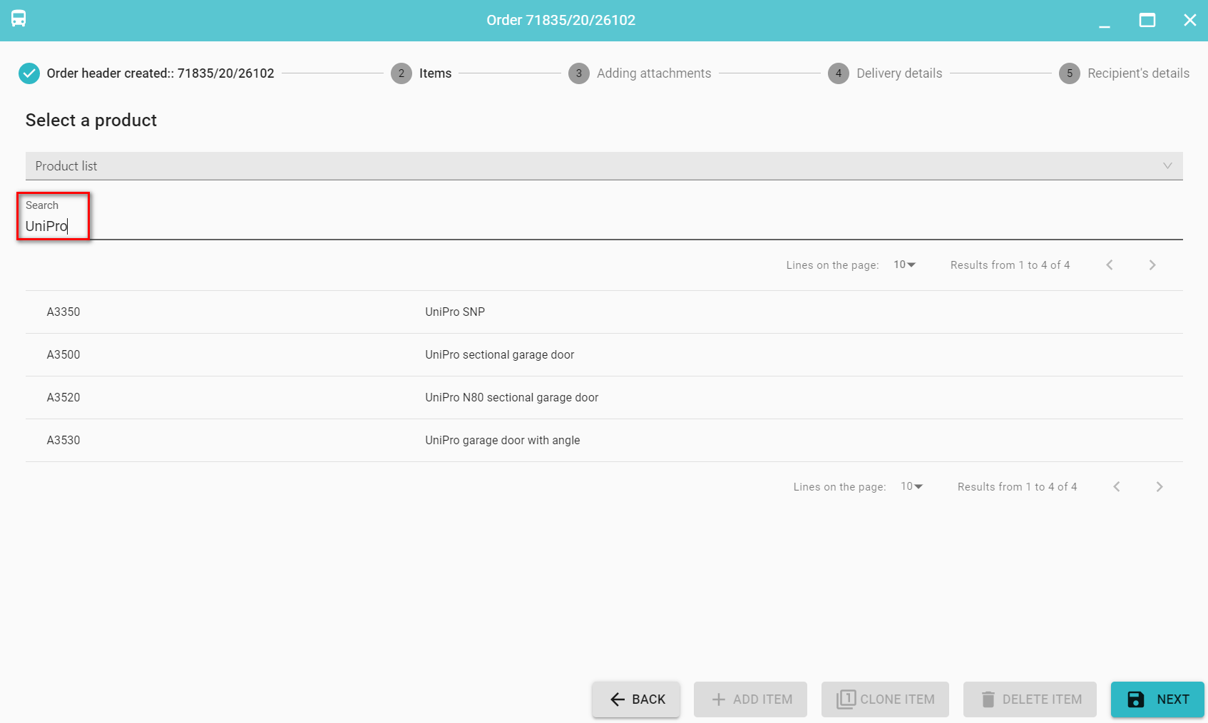Screen dimensions: 1208x723
Task: Expand the Product list dropdown
Action: point(603,166)
